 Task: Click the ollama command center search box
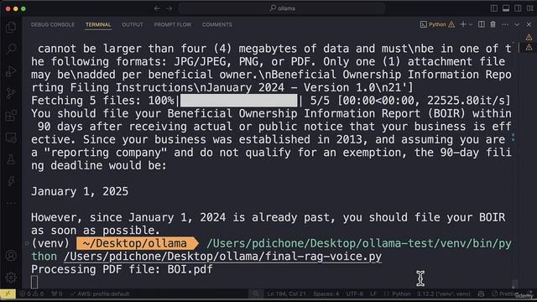[282, 8]
